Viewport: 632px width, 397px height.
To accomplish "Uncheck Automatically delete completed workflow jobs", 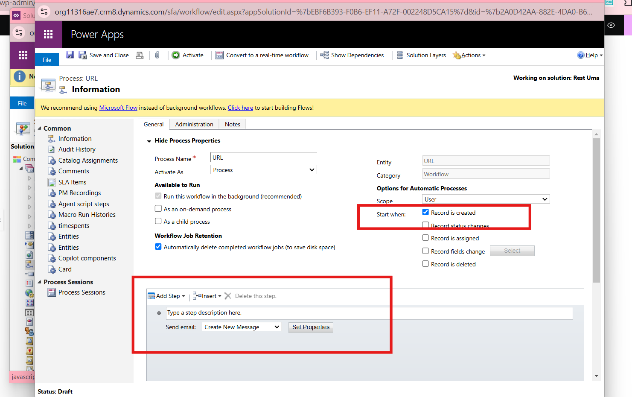I will coord(158,247).
